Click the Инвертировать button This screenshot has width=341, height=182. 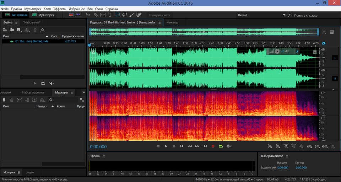pyautogui.click(x=159, y=15)
